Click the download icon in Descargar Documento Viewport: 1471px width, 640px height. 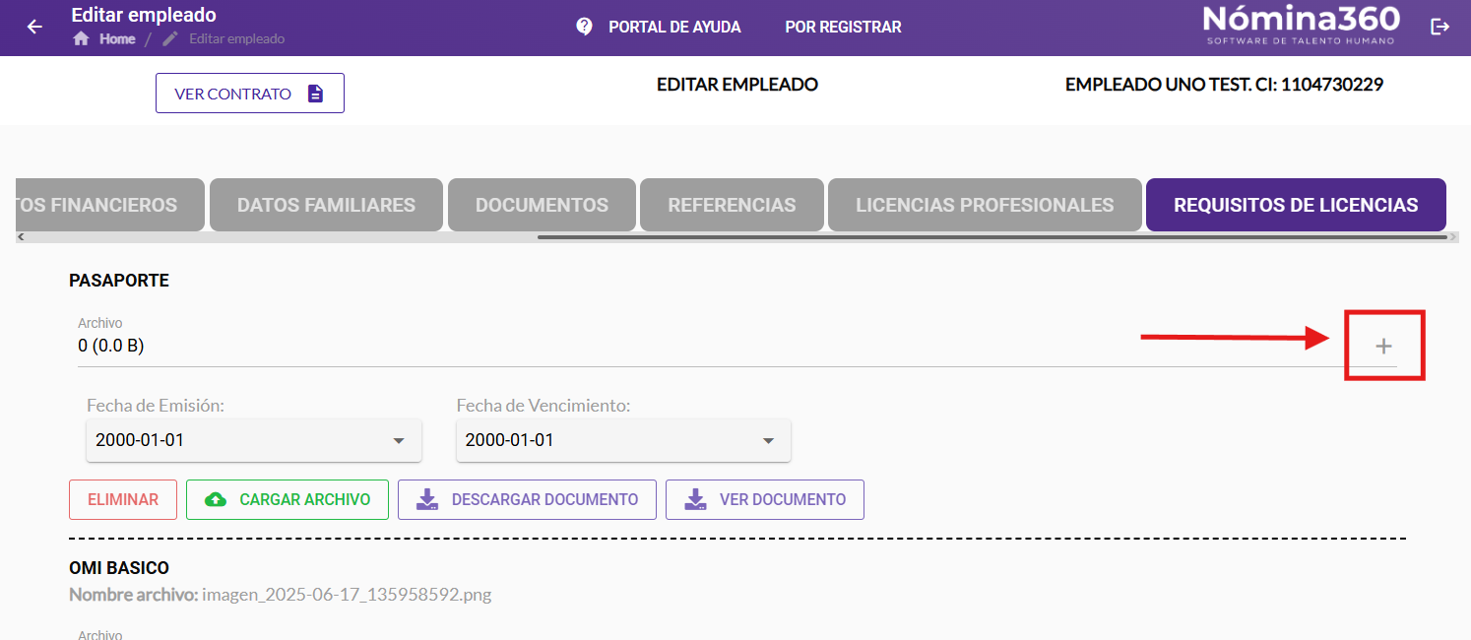coord(427,499)
